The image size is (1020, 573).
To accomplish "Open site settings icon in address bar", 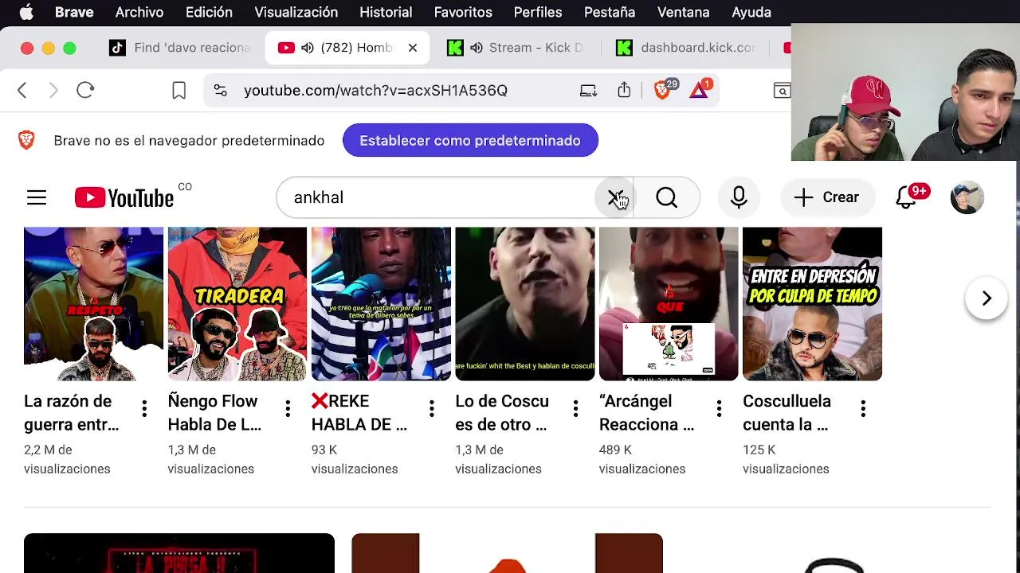I will pos(221,91).
